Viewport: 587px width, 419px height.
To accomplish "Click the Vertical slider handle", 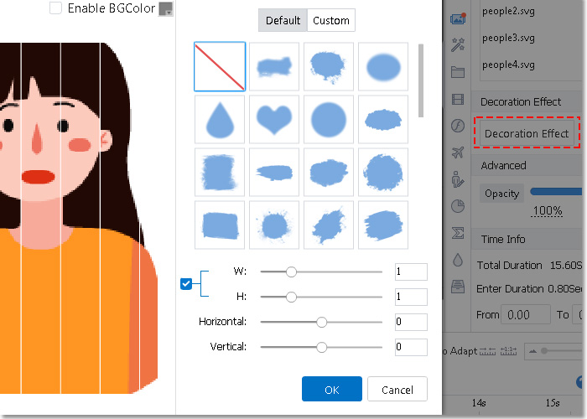I will (321, 347).
